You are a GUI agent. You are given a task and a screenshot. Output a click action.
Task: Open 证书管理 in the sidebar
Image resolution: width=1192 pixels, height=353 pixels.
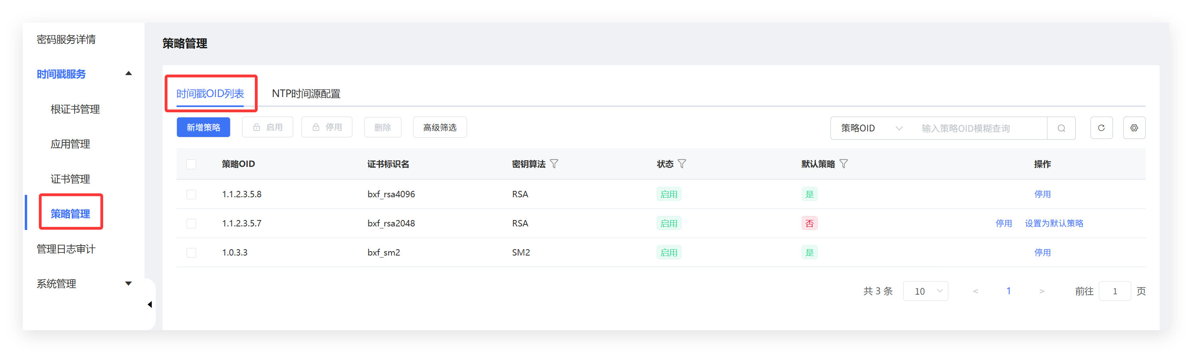(70, 179)
